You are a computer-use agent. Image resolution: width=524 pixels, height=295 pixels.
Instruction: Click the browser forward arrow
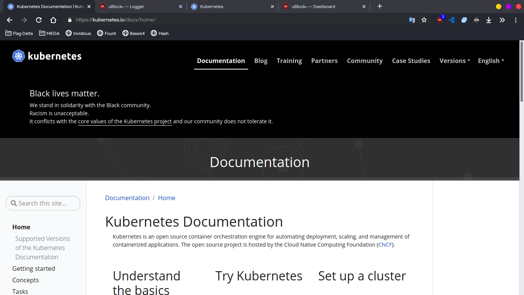(x=24, y=20)
